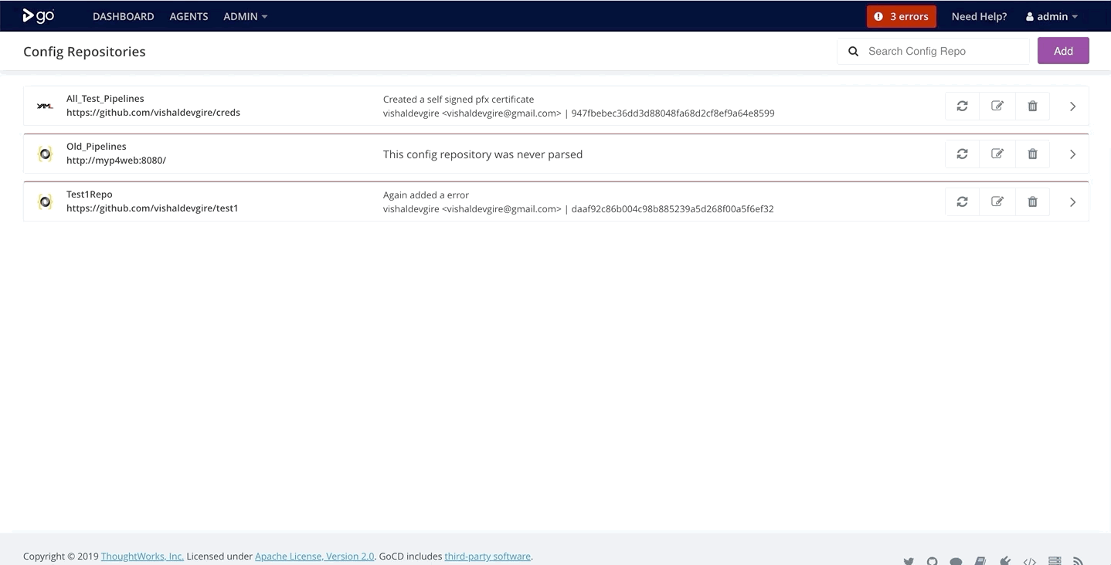Add a new config repository
Viewport: 1111px width, 565px height.
1063,51
